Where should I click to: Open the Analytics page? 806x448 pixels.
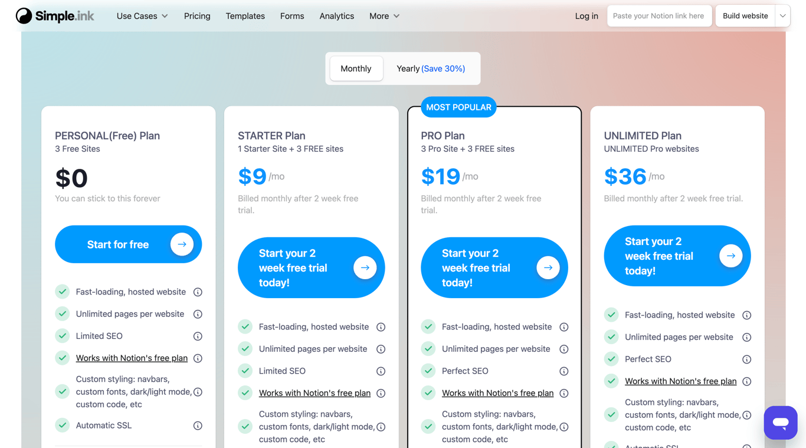tap(336, 16)
